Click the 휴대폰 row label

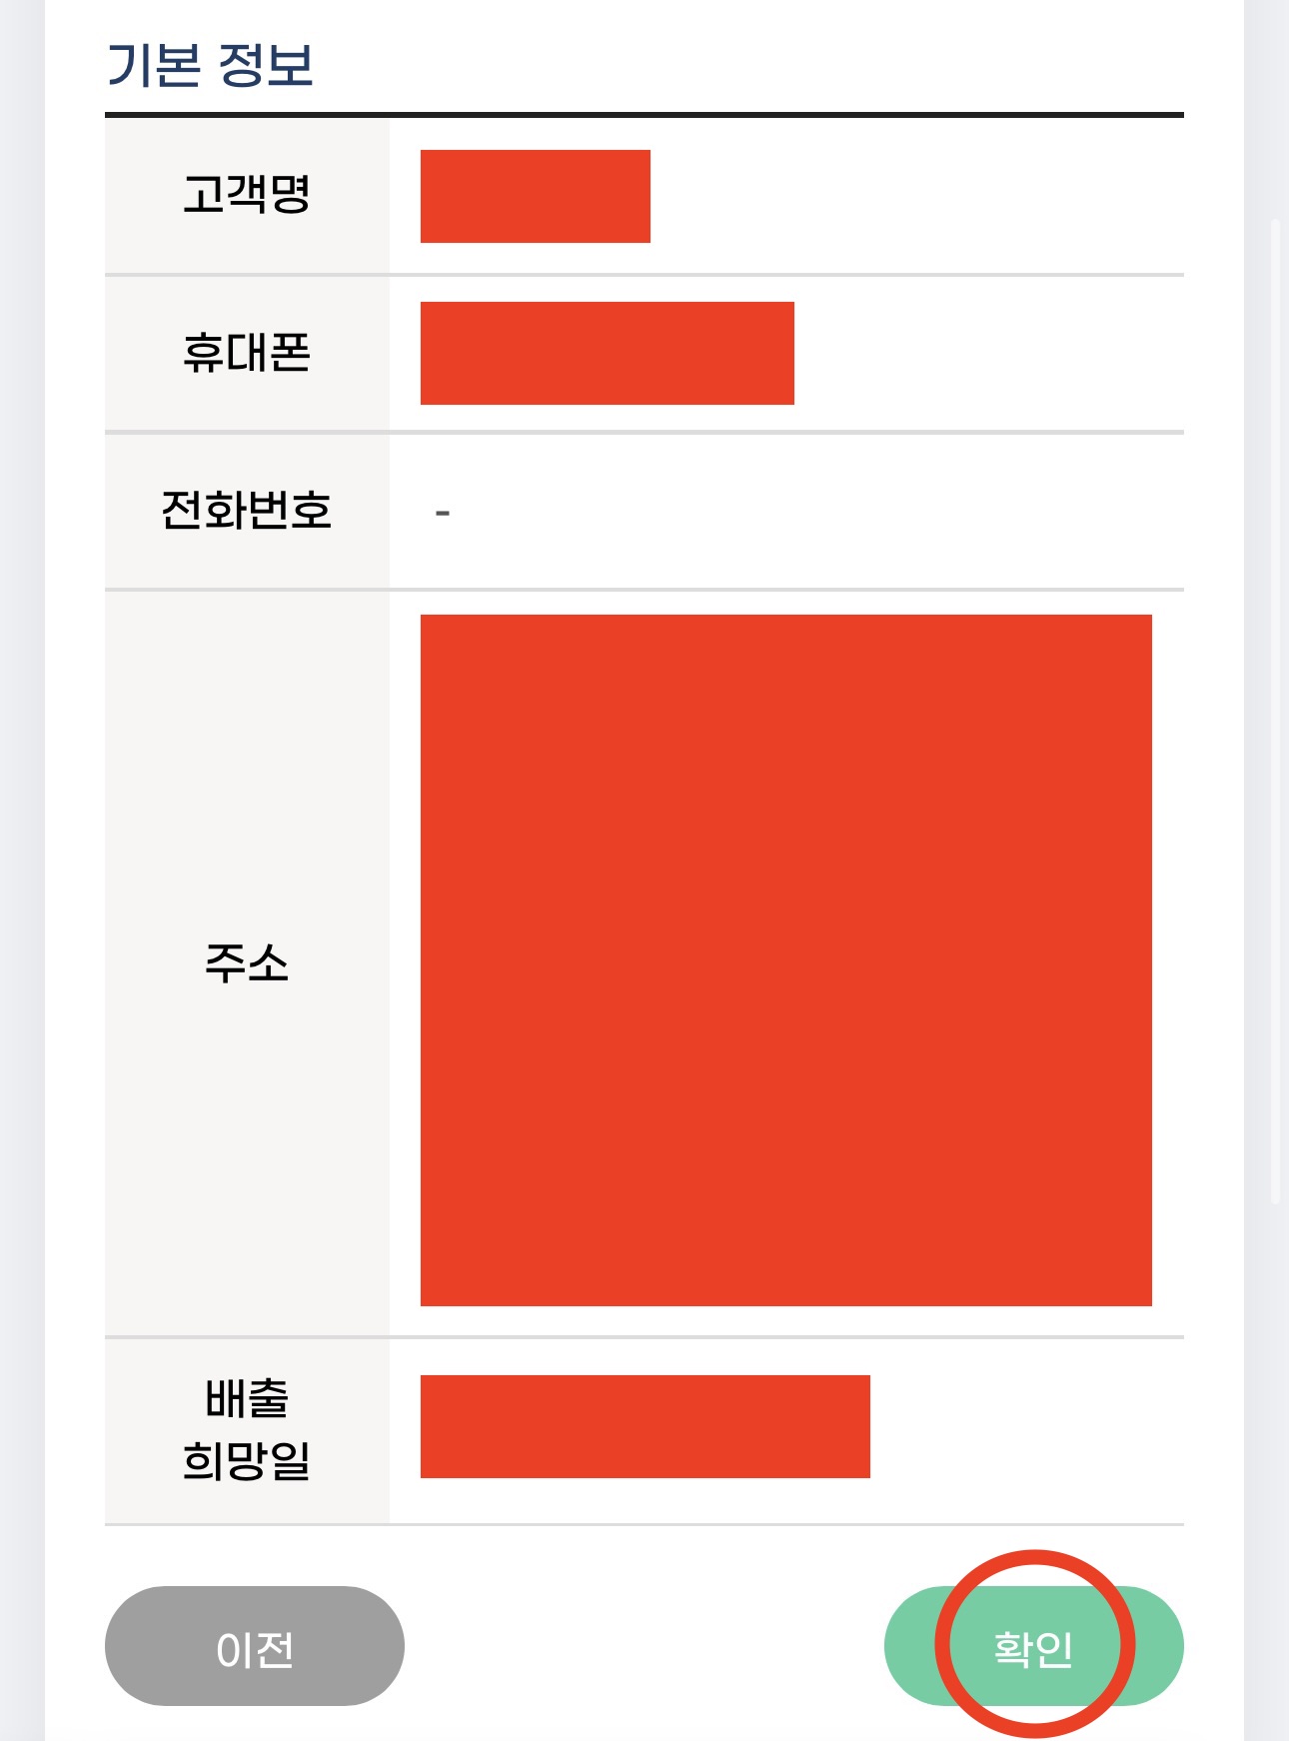(247, 352)
